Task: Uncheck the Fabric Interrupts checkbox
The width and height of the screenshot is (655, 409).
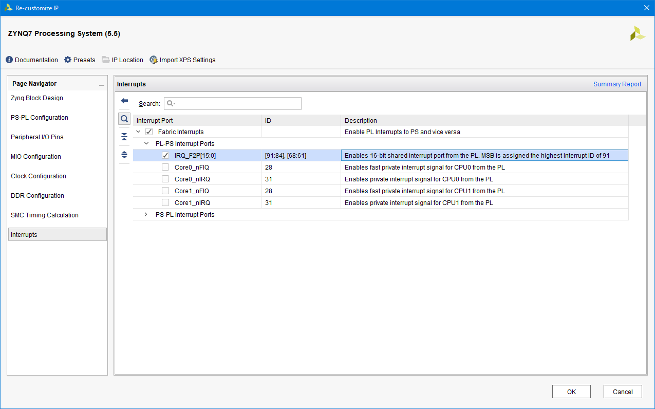Action: click(149, 132)
